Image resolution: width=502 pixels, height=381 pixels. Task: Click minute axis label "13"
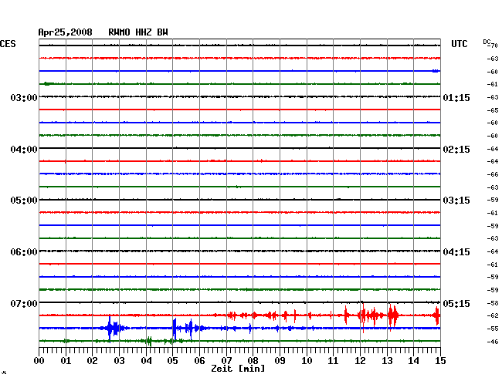tap(387, 360)
